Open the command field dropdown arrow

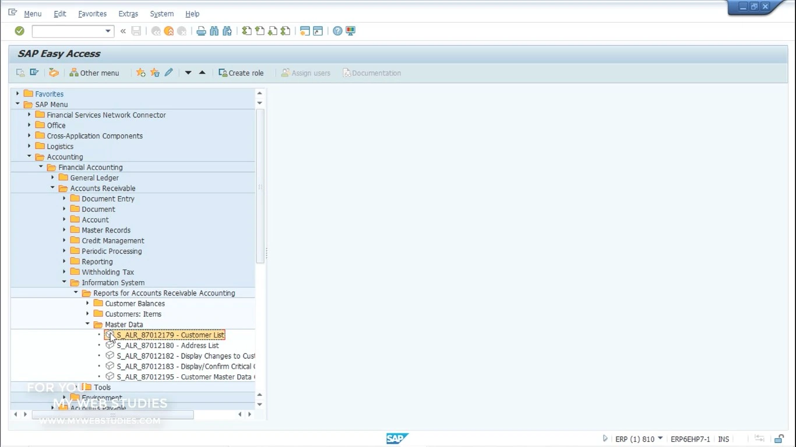[x=108, y=31]
